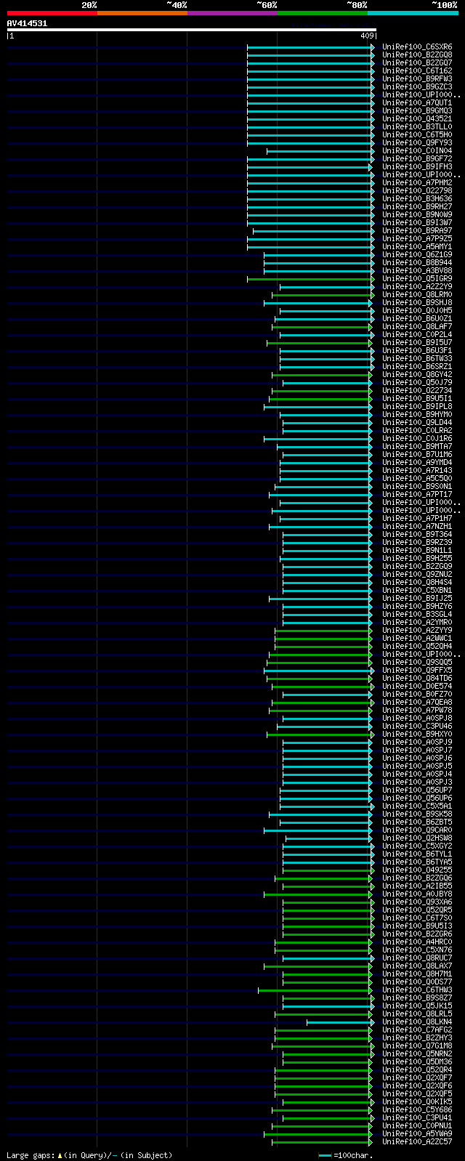The width and height of the screenshot is (465, 1161).
Task: Click the alignment bar for UniRef100_C0J1R6
Action: [318, 439]
